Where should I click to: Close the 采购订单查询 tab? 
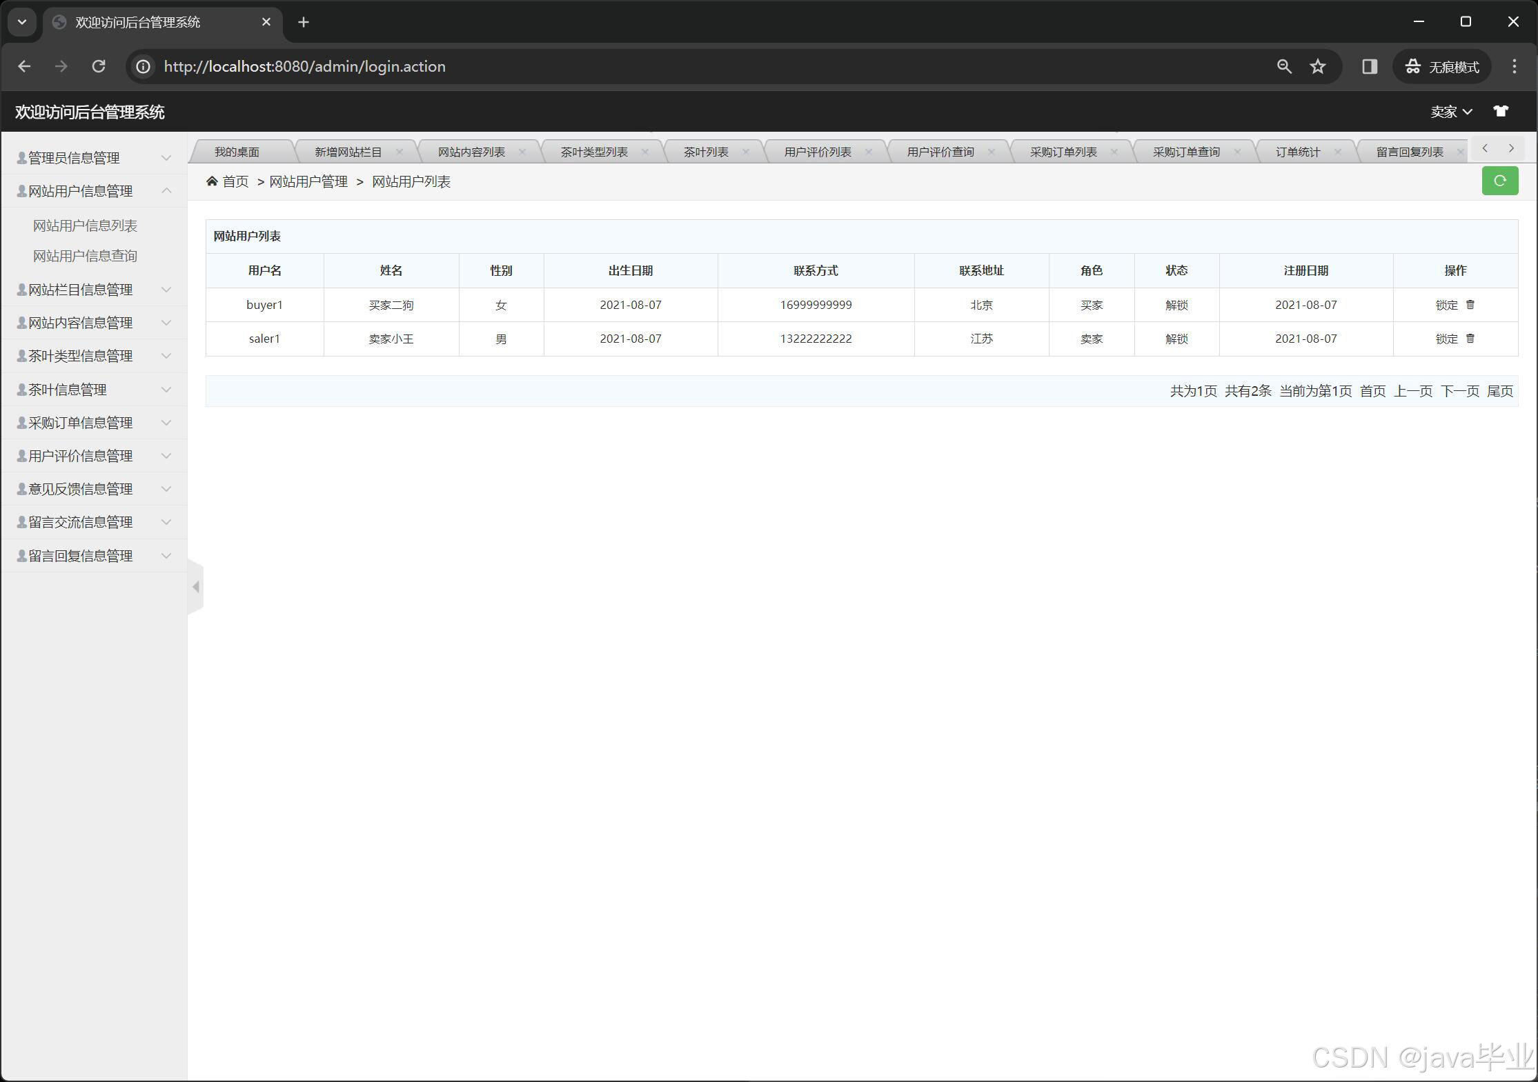1237,152
